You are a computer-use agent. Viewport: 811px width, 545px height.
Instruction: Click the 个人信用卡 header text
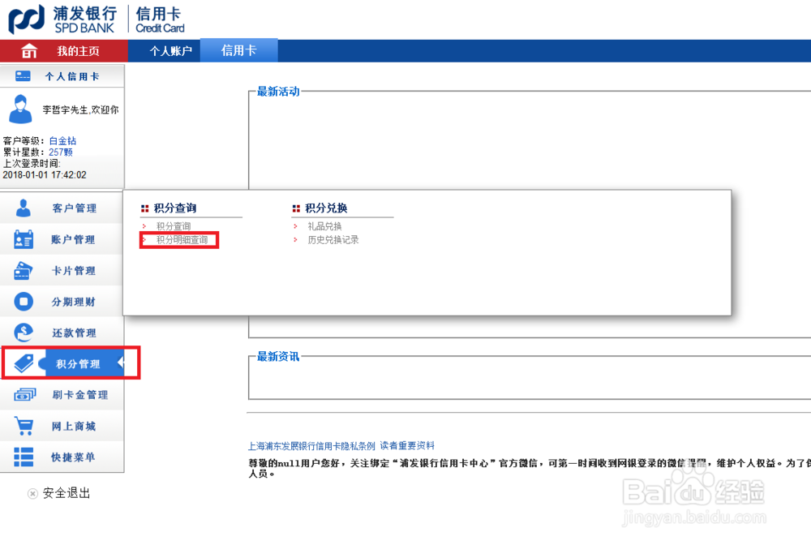(72, 76)
